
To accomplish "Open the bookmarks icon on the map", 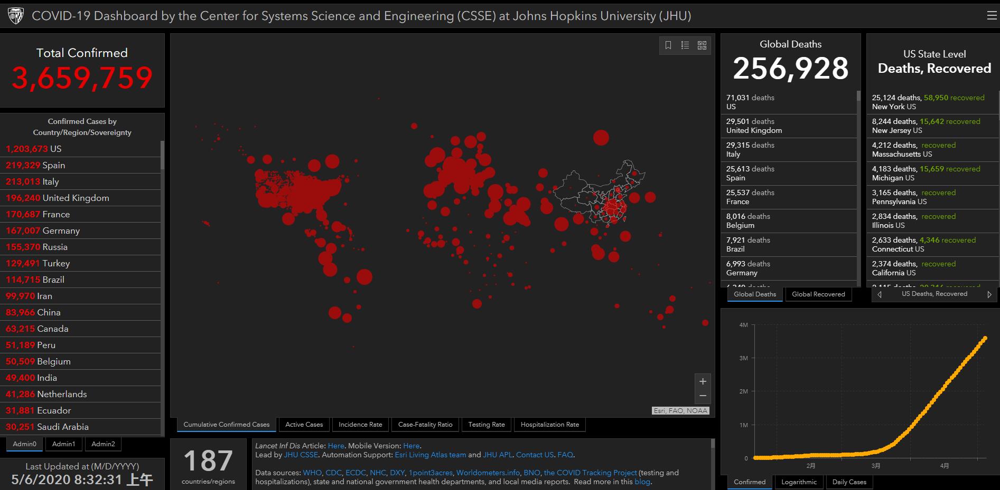I will [668, 45].
